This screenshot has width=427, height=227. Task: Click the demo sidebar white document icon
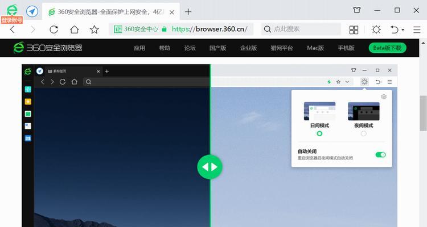pos(28,126)
